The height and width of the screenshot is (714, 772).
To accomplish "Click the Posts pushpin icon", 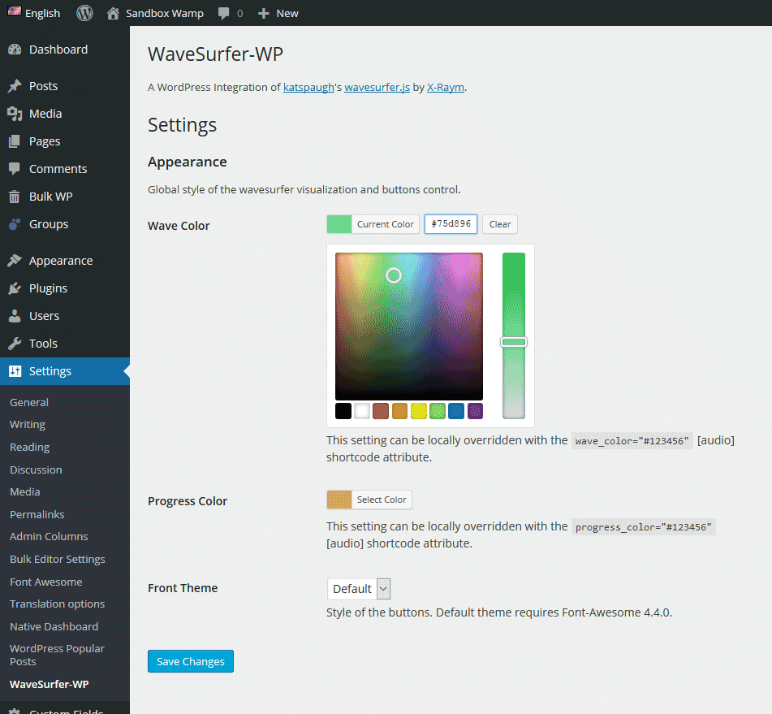I will coord(15,86).
